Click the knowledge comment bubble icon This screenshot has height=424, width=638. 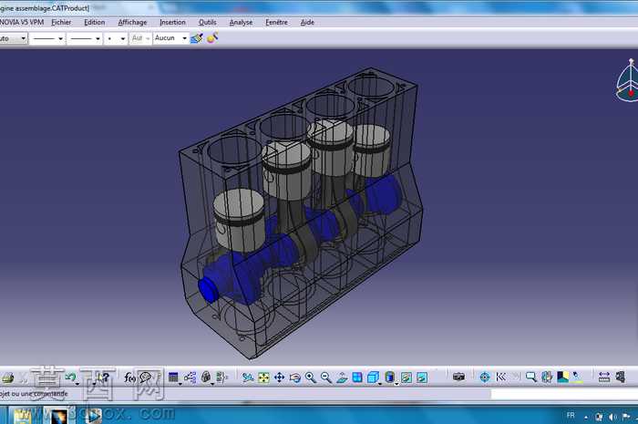click(146, 377)
